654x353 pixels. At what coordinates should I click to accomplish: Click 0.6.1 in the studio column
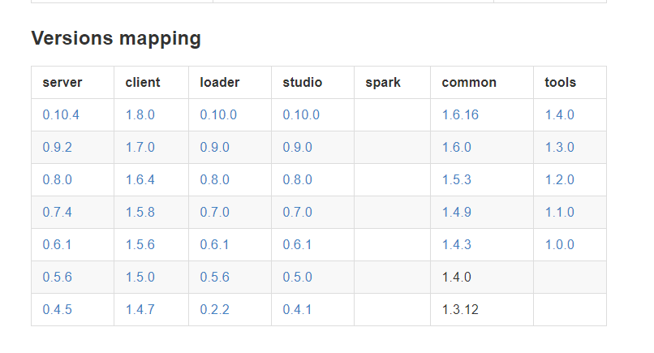click(298, 244)
